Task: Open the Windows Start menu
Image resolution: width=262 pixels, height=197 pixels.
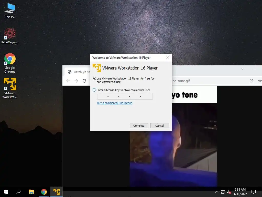Action: (x=6, y=192)
